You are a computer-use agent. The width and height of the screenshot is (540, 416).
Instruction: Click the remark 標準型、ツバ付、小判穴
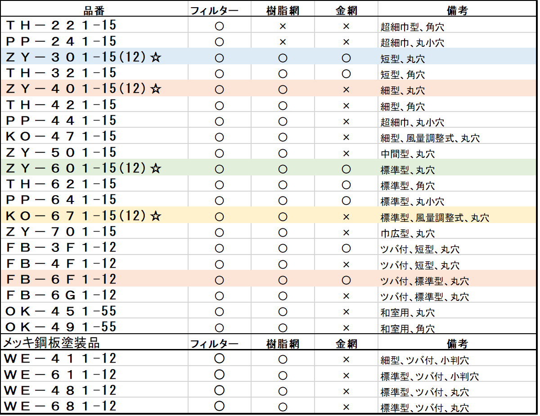pos(430,376)
